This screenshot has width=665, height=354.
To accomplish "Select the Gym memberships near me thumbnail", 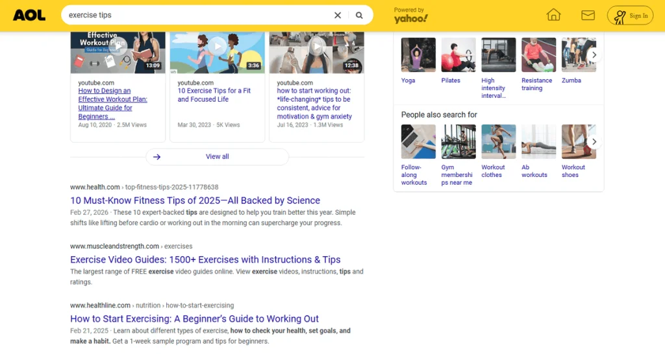I will 458,141.
